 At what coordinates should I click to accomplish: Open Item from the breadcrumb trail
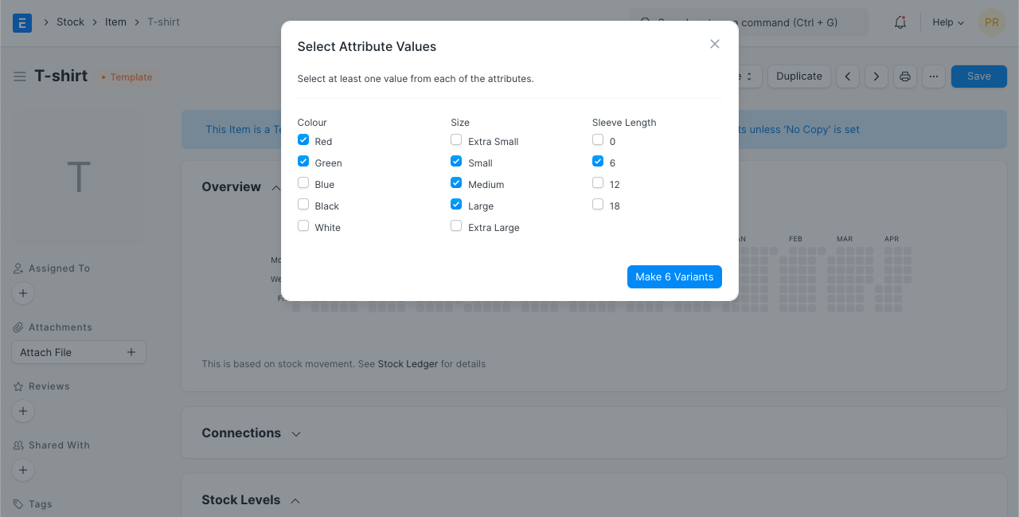pyautogui.click(x=115, y=22)
